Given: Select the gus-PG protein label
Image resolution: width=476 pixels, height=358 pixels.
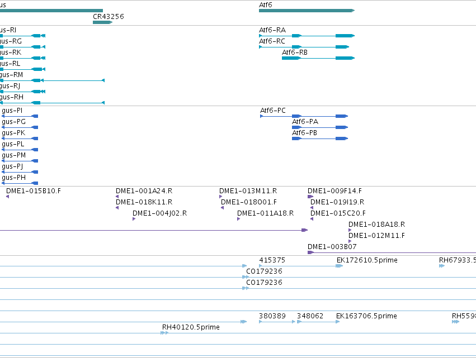Looking at the screenshot, I should click(x=13, y=122).
